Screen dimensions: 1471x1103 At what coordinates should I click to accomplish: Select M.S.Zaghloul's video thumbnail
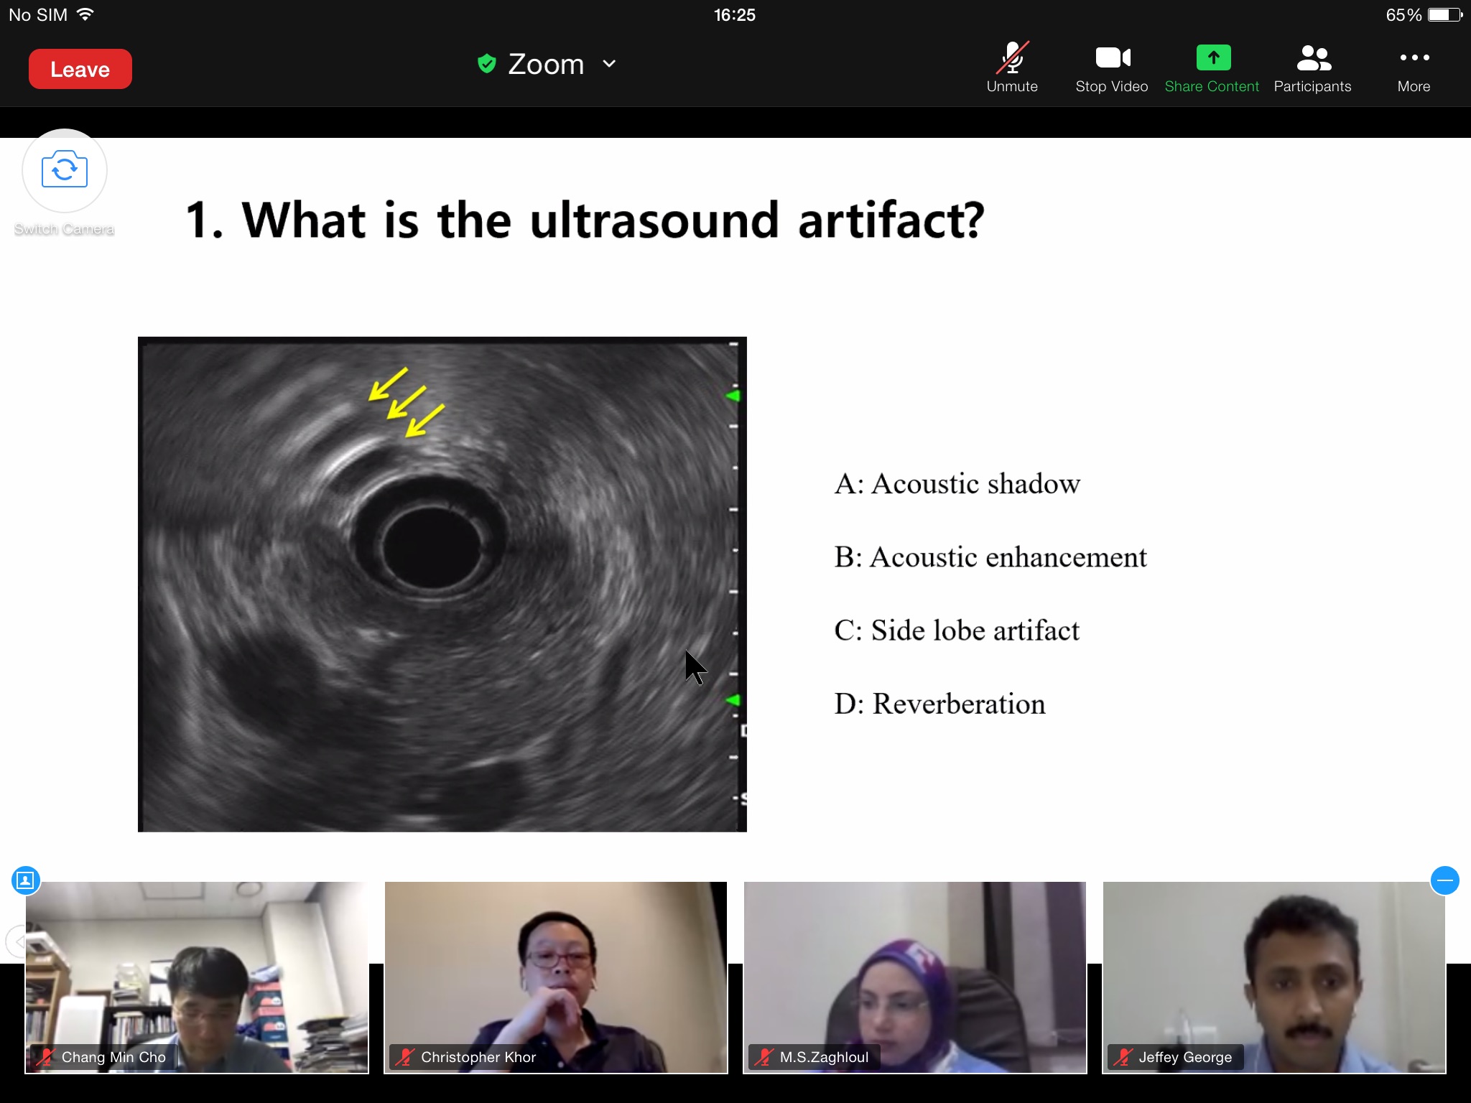[x=915, y=977]
